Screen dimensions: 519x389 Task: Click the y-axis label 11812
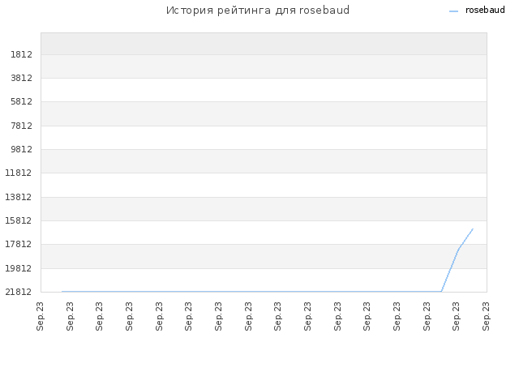(x=19, y=173)
